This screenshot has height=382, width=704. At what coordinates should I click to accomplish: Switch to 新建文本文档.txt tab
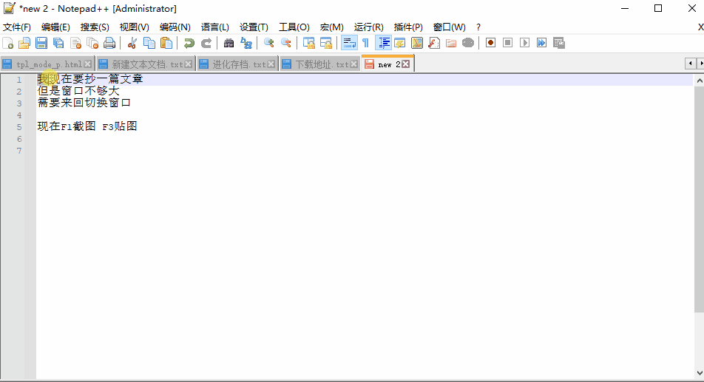[147, 64]
